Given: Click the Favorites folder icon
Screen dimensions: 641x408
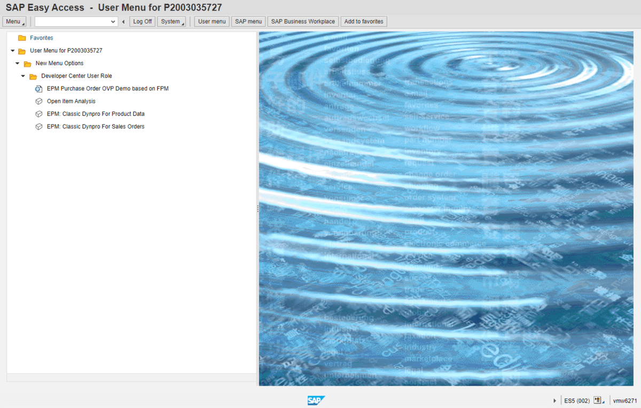Looking at the screenshot, I should pyautogui.click(x=22, y=38).
